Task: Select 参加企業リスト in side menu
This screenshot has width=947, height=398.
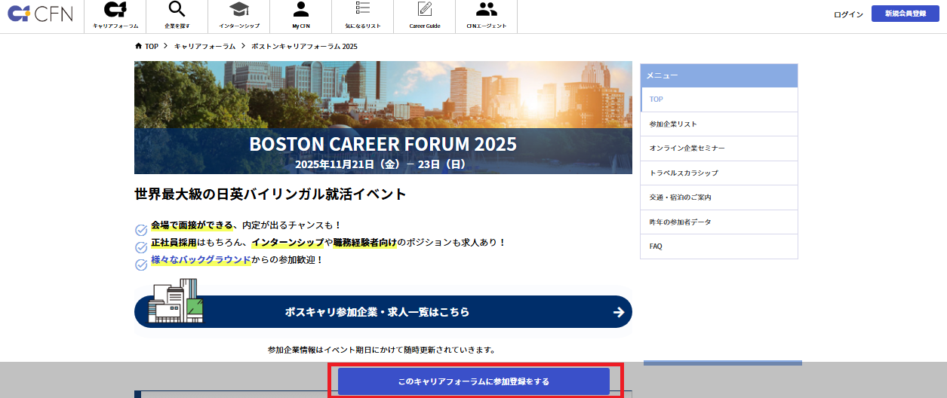Action: [719, 124]
